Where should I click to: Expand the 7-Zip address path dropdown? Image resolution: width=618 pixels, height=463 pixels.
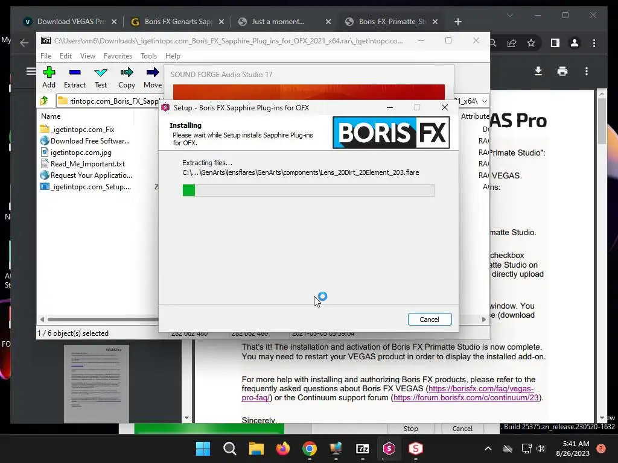(x=485, y=101)
